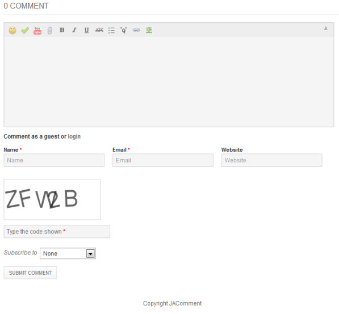
Task: Focus the Email input field
Action: 163,160
